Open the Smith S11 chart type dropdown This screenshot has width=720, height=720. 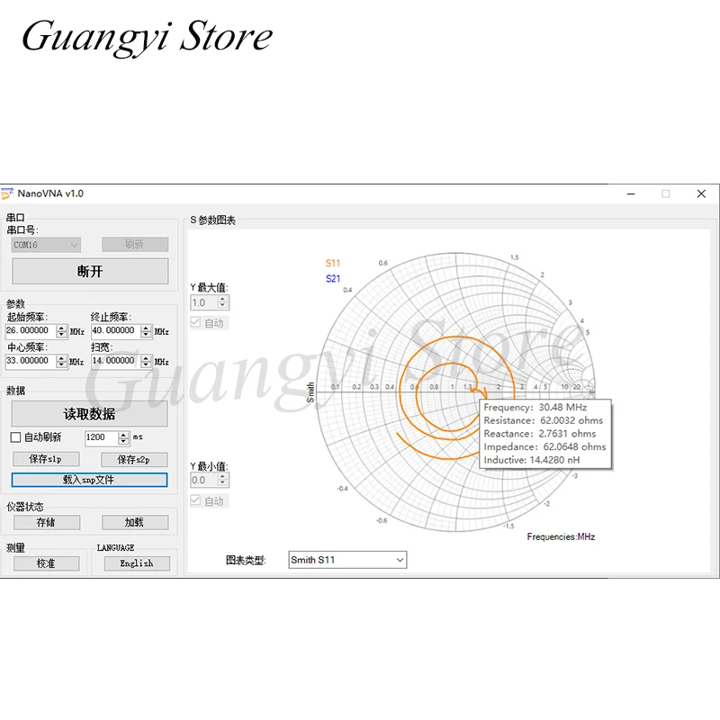click(347, 560)
